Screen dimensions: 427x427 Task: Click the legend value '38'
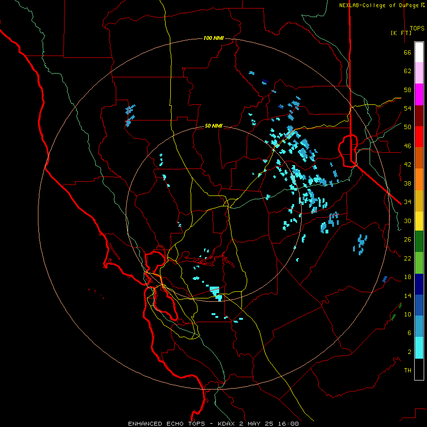coord(408,183)
